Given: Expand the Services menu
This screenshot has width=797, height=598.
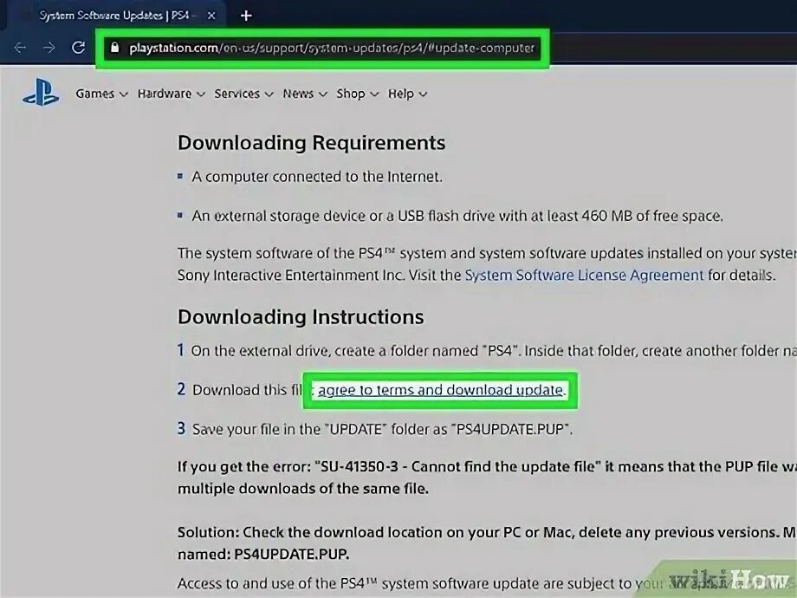Looking at the screenshot, I should coord(243,94).
